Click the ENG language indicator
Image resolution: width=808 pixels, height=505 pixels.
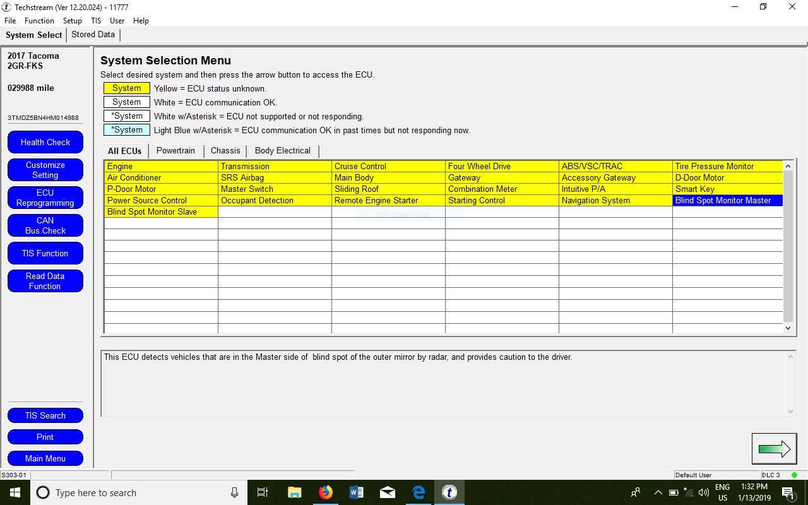722,492
